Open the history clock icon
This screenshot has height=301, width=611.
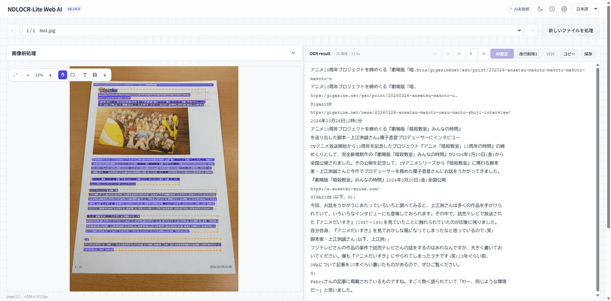coord(552,9)
